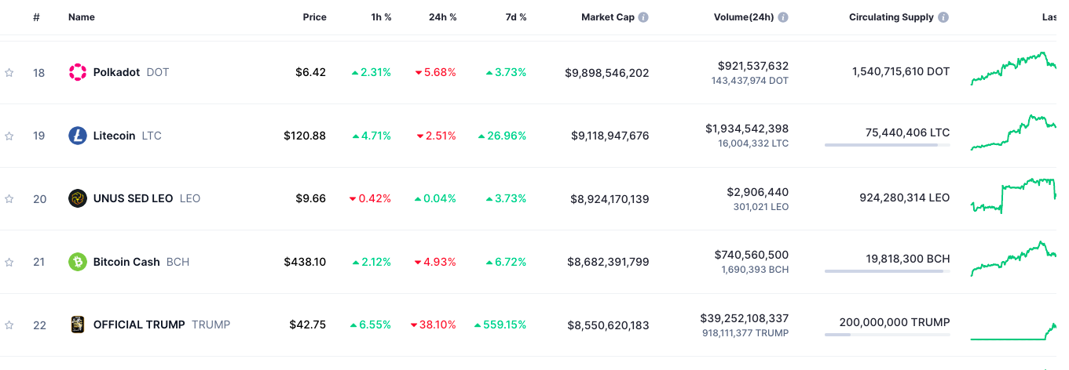Sort table by 24h % column
Viewport: 1069px width, 370px height.
(442, 17)
